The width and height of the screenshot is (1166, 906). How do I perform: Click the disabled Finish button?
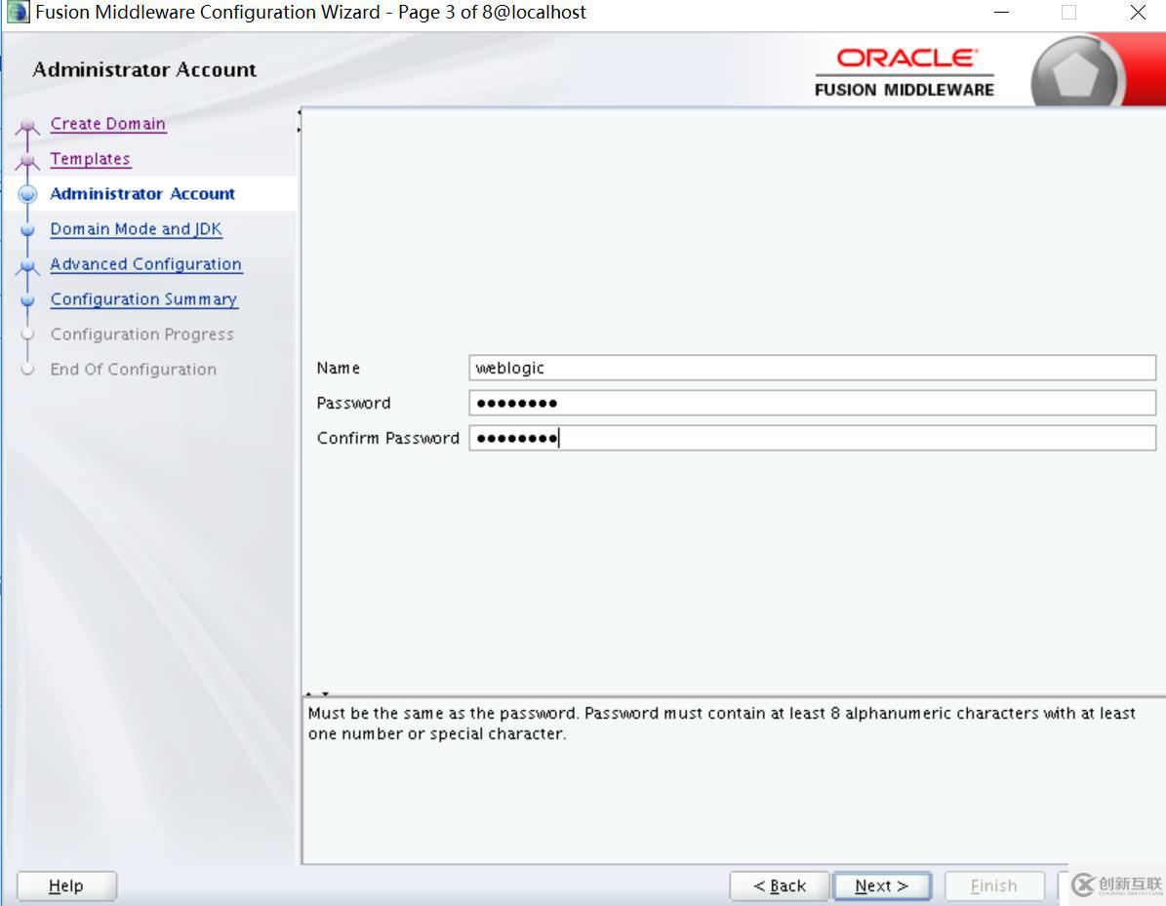[993, 886]
